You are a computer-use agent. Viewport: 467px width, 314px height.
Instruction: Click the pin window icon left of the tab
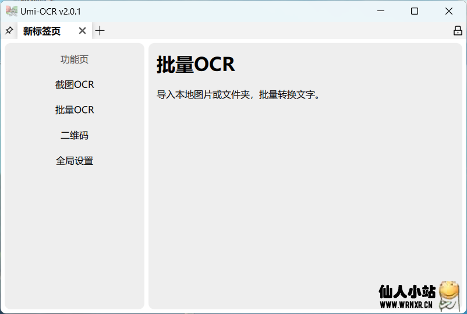point(9,30)
